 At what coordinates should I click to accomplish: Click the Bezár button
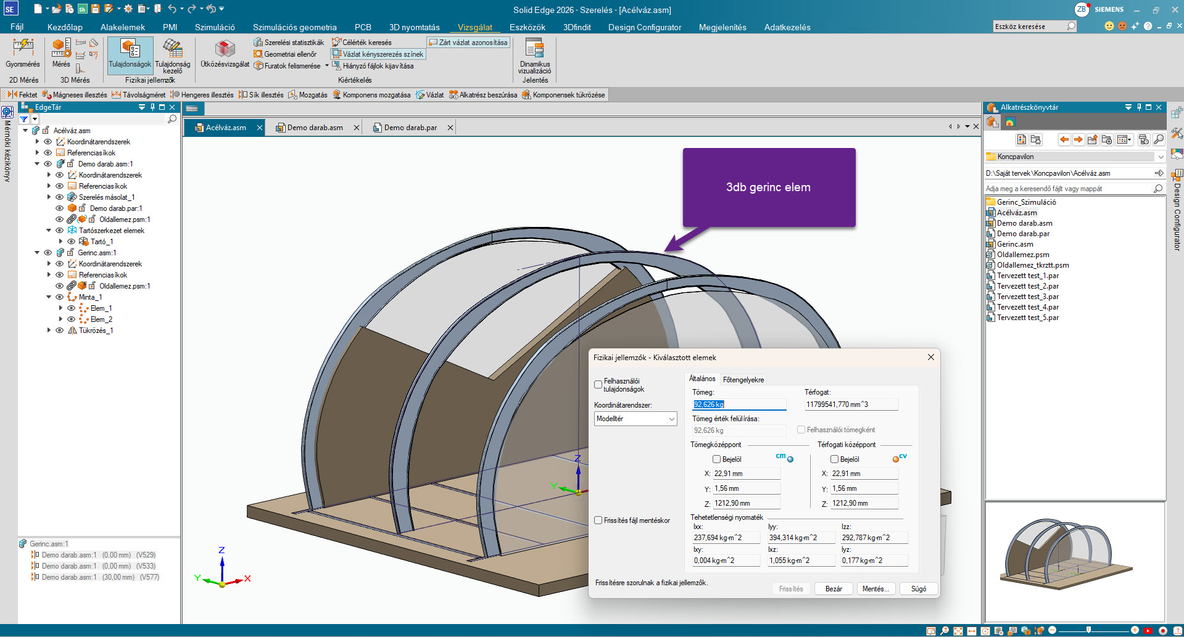[x=834, y=589]
